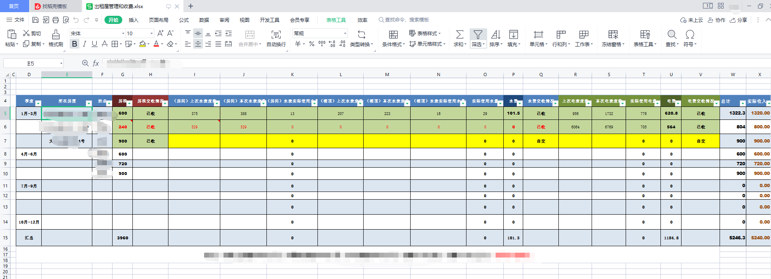Screen dimensions: 771x279
Task: Toggle center horizontal alignment
Action: [x=198, y=44]
